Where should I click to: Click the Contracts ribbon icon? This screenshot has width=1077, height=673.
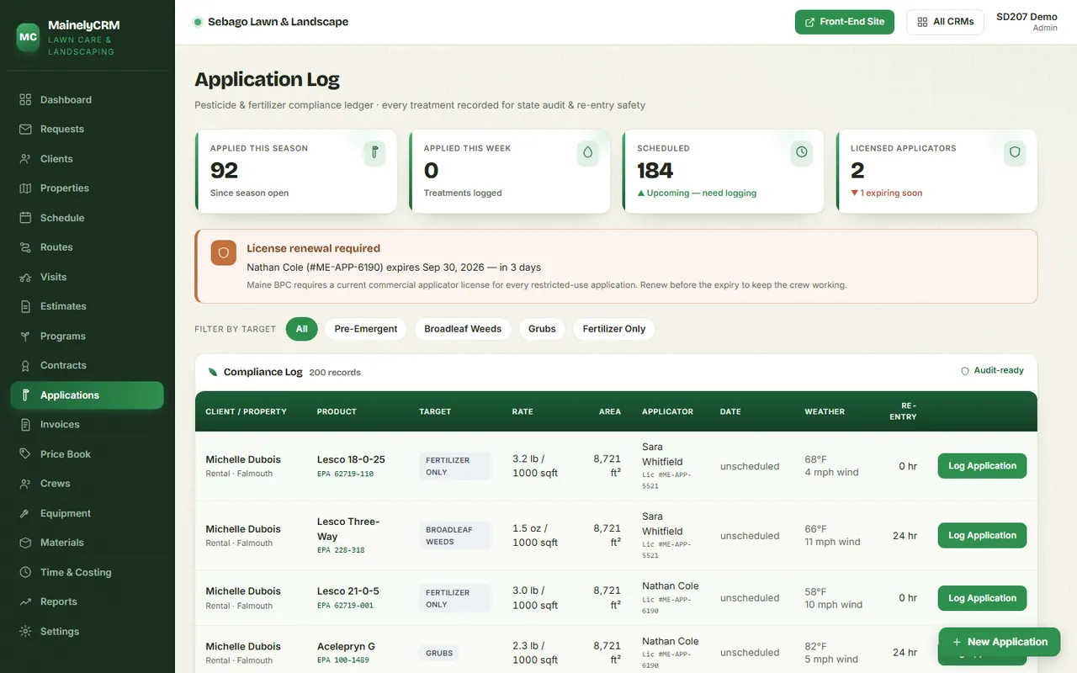pos(25,365)
